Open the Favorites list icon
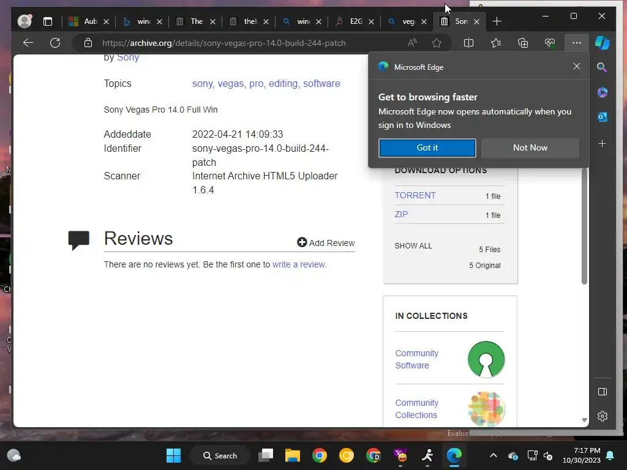 pos(496,43)
